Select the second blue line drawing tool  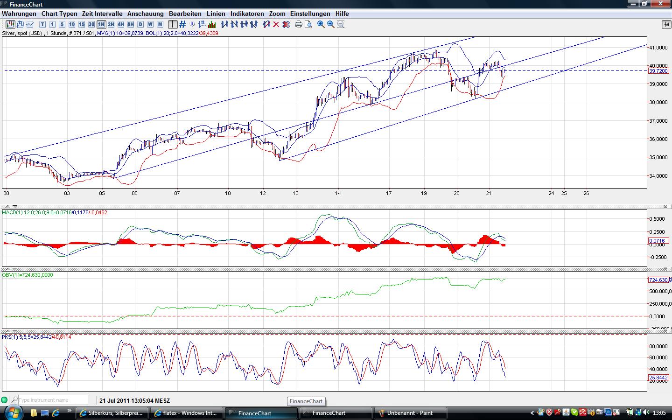[234, 24]
